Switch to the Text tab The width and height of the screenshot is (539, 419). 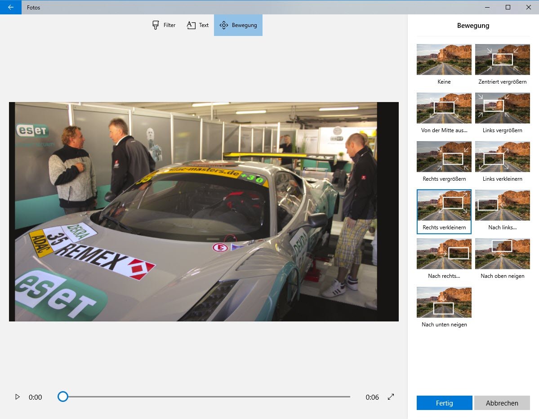198,25
